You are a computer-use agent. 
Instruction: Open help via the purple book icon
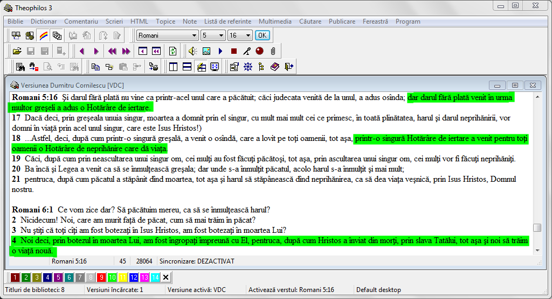pyautogui.click(x=275, y=67)
